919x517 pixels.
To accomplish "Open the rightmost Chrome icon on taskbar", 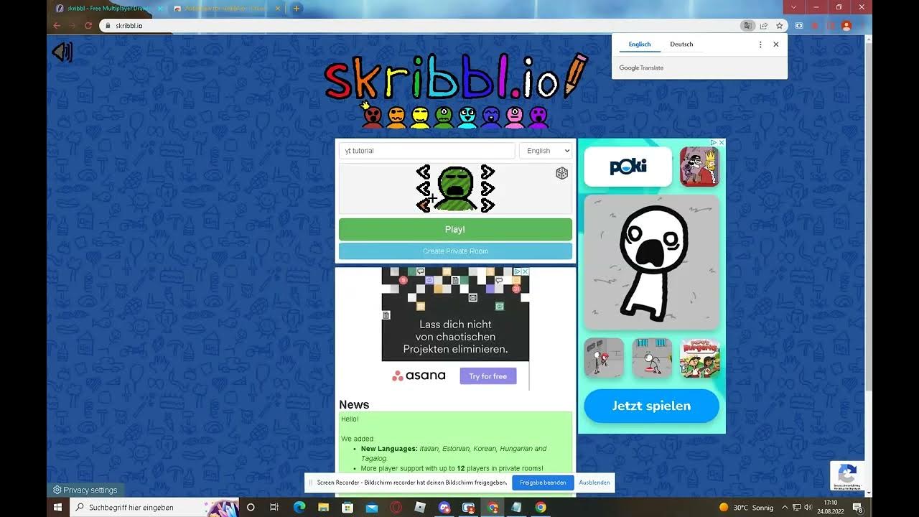I will [541, 507].
